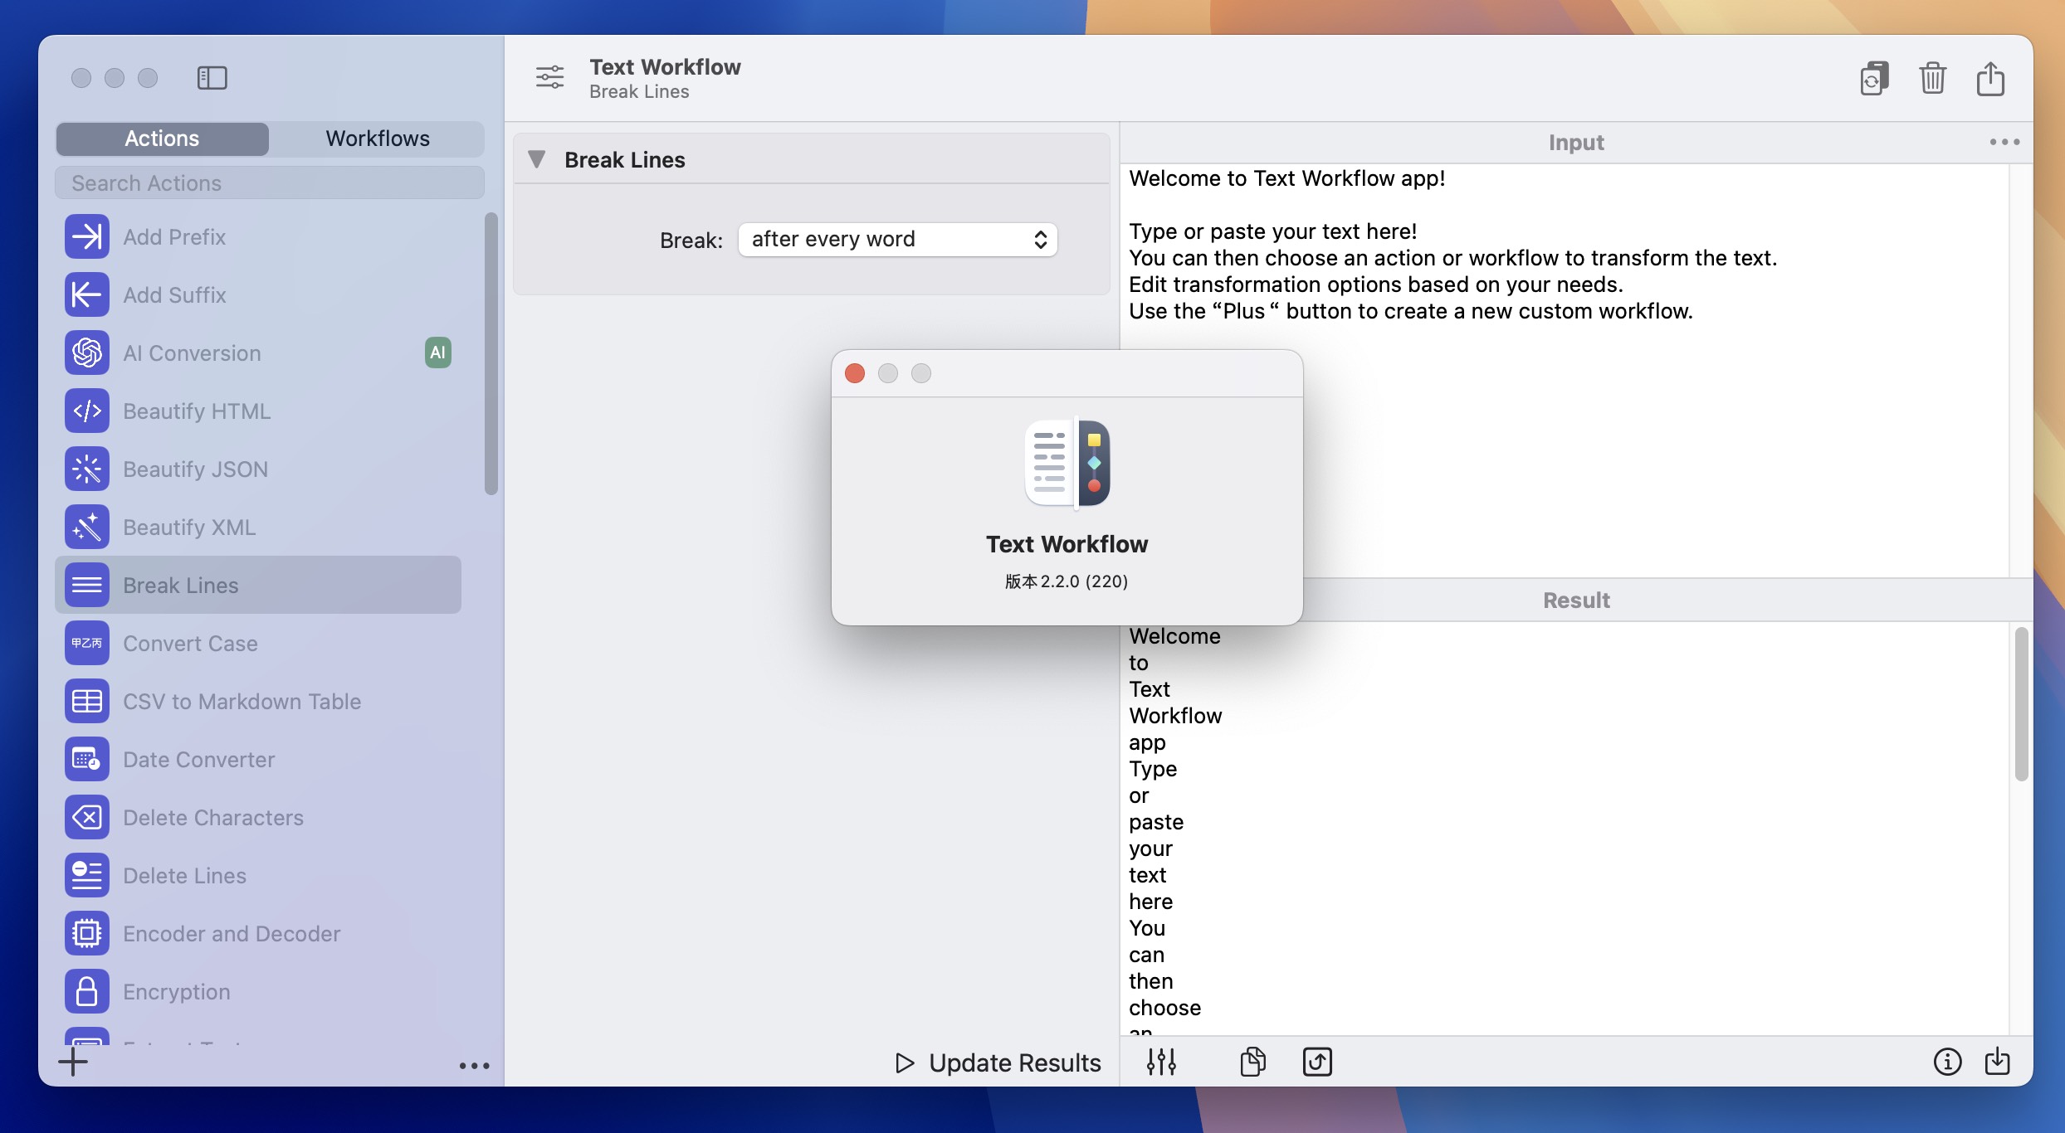The width and height of the screenshot is (2065, 1133).
Task: Open the Encoder and Decoder icon
Action: 87,933
